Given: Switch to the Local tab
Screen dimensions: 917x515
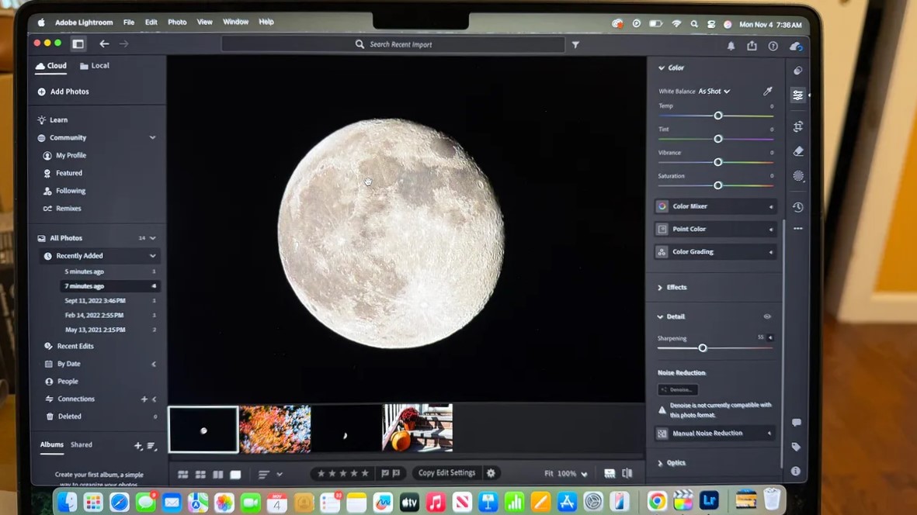Looking at the screenshot, I should tap(95, 66).
